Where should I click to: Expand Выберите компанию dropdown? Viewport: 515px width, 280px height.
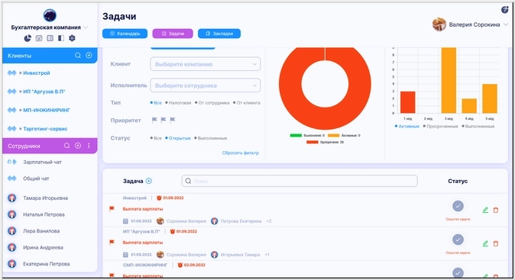tap(206, 64)
